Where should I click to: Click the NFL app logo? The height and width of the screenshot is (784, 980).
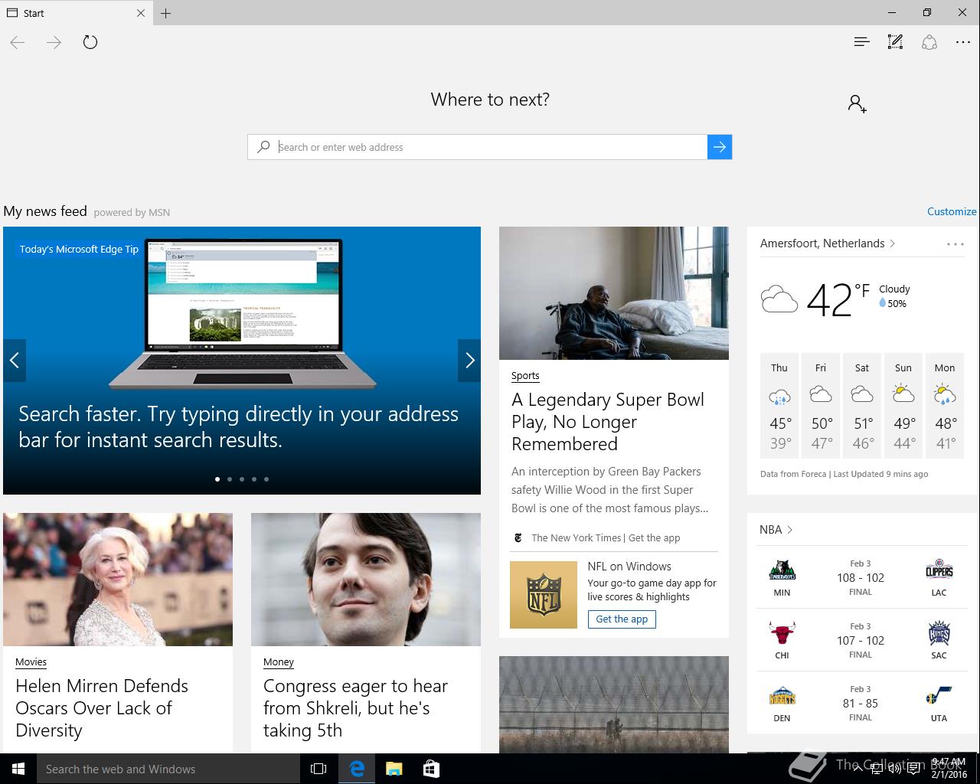point(544,595)
